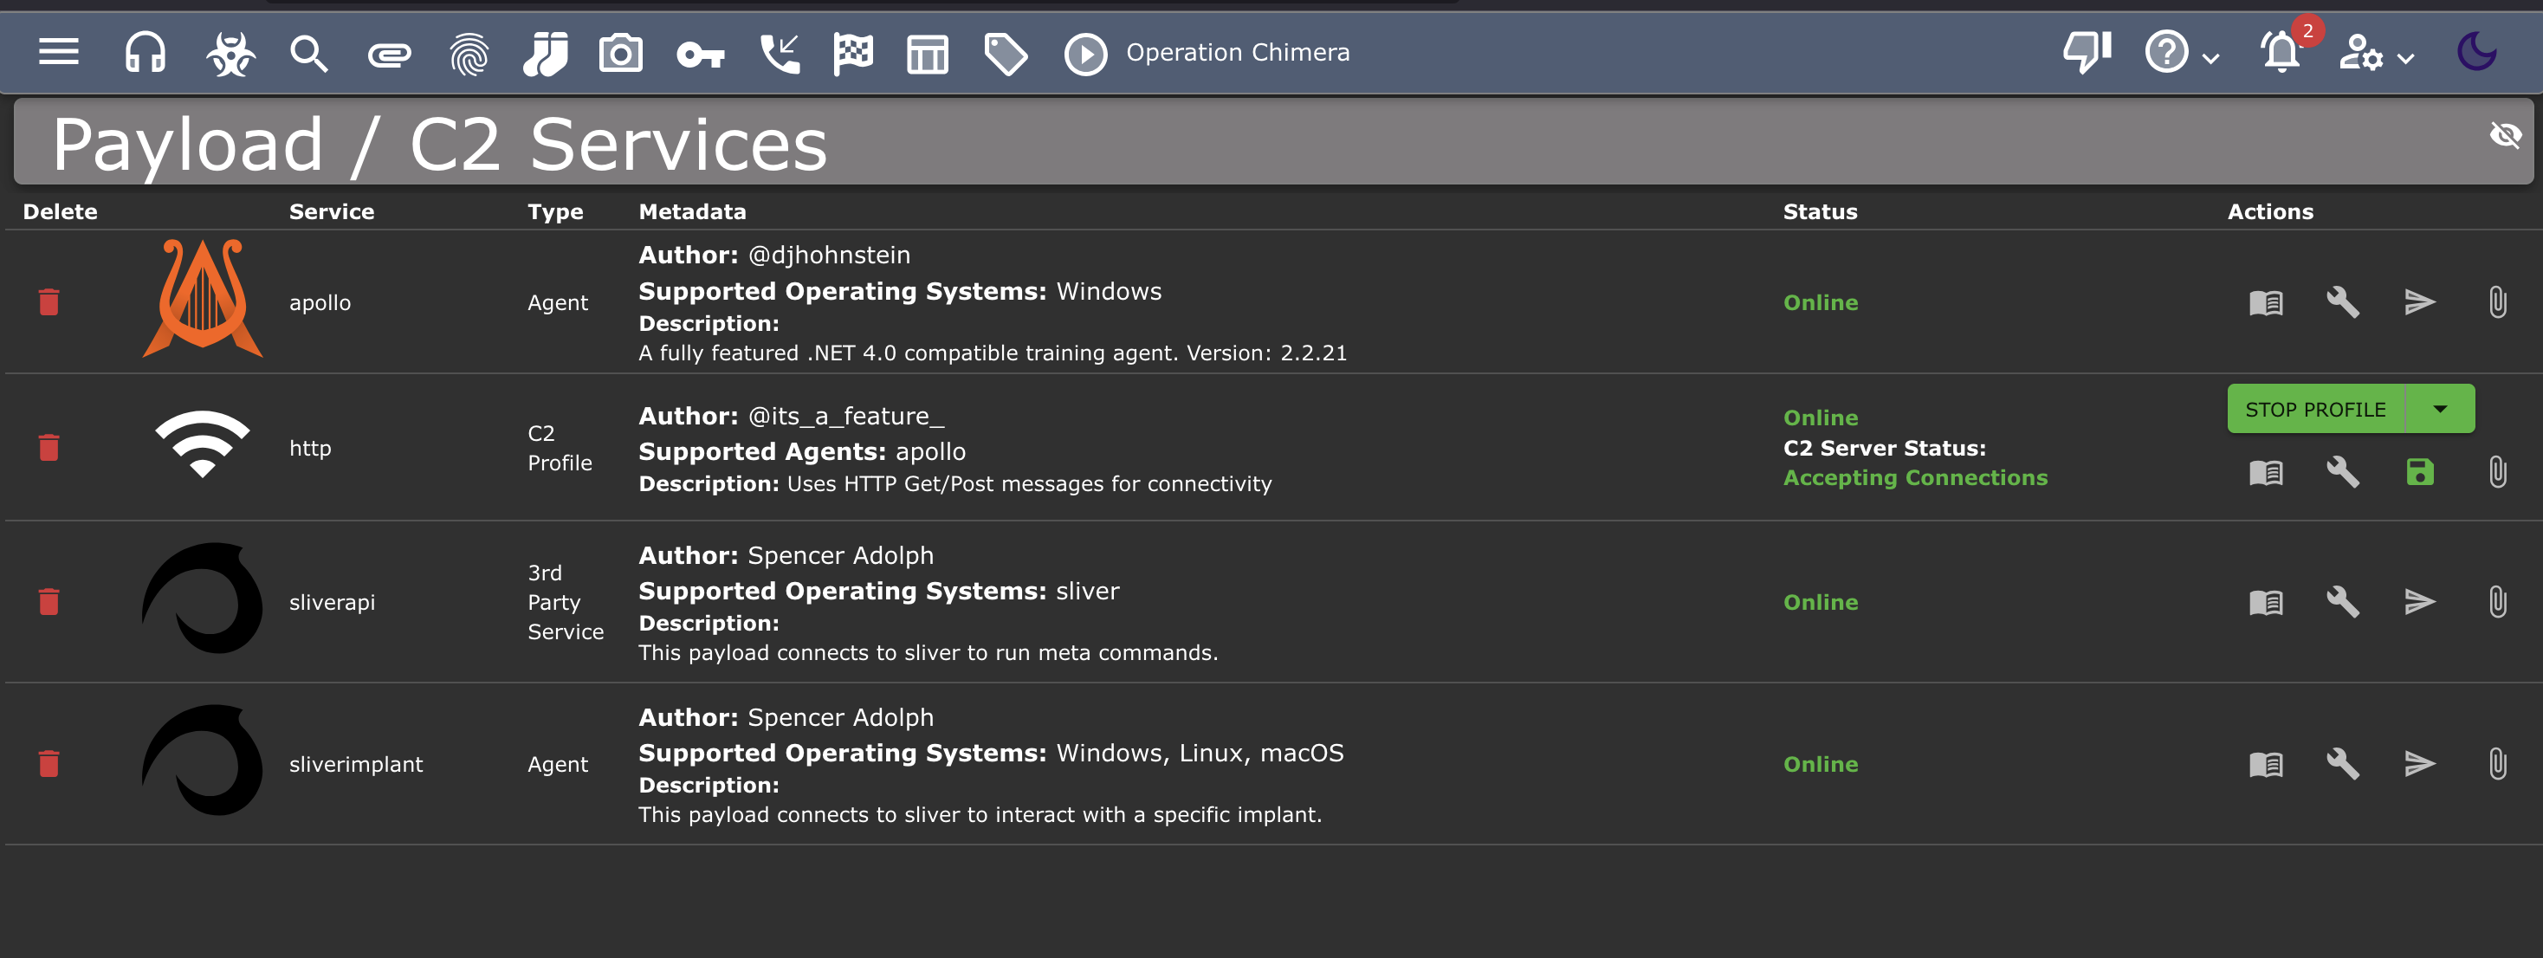Click the send arrow icon for sliverapi
This screenshot has width=2543, height=958.
(2420, 601)
